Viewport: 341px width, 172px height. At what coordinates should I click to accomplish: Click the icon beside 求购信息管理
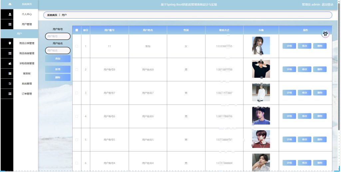(10, 63)
